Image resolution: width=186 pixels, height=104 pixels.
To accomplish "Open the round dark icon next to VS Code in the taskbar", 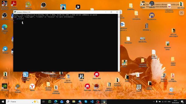I will click(x=98, y=101).
